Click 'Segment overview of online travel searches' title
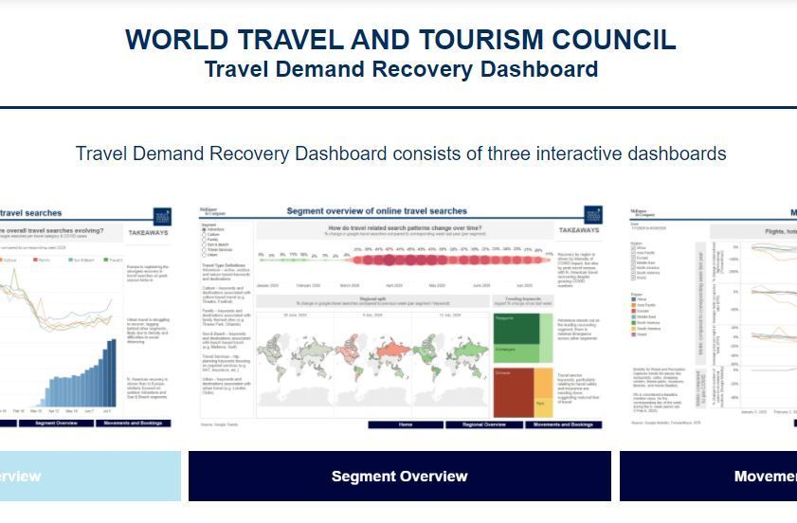This screenshot has width=797, height=523. [x=376, y=211]
